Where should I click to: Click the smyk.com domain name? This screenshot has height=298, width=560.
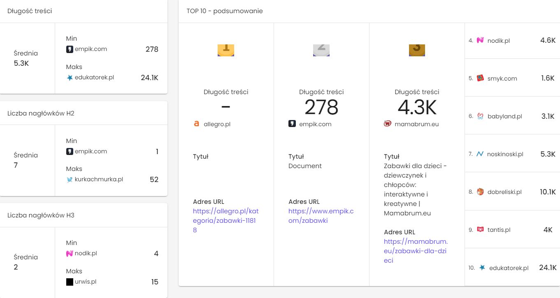pyautogui.click(x=502, y=79)
